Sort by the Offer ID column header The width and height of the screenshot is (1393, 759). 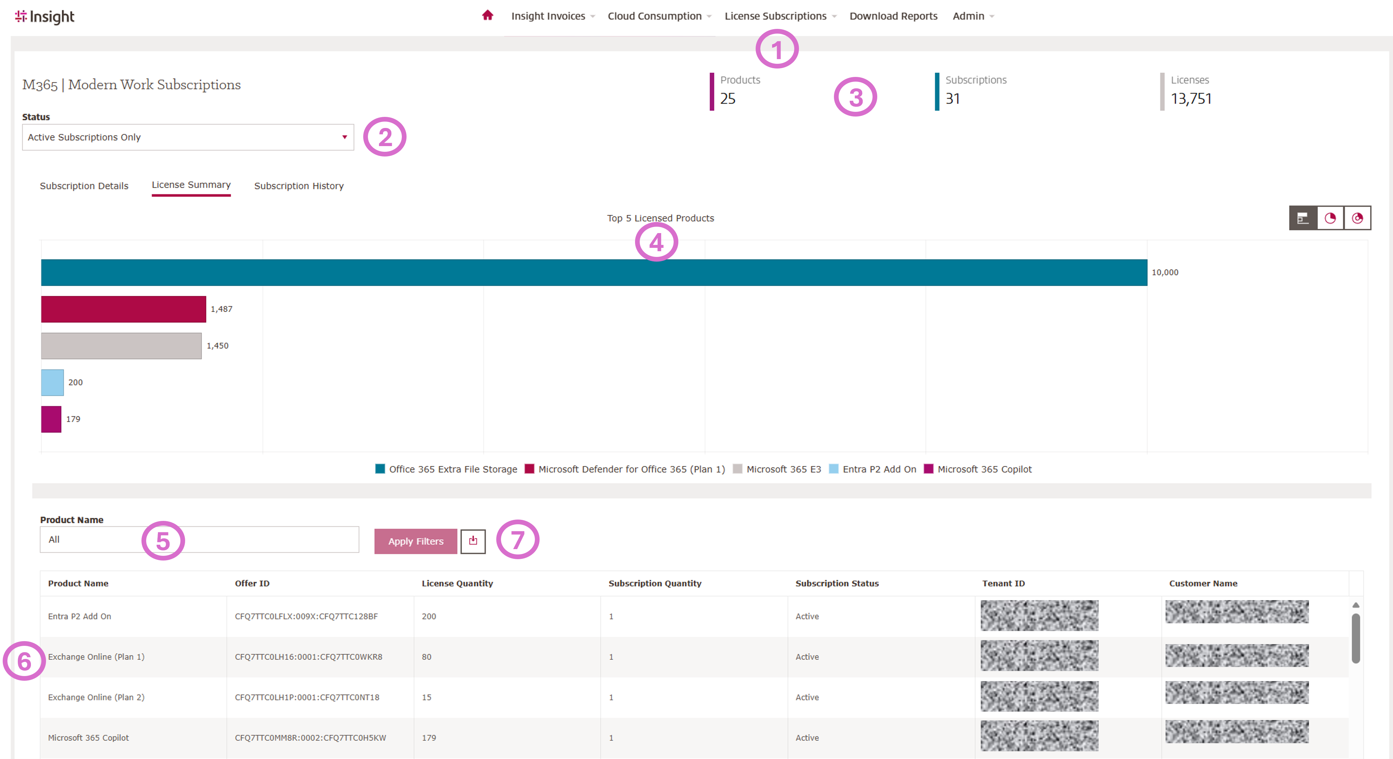[252, 583]
